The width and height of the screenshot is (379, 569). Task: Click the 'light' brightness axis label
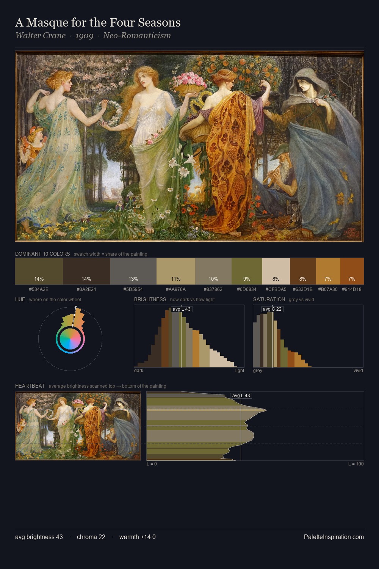point(240,371)
